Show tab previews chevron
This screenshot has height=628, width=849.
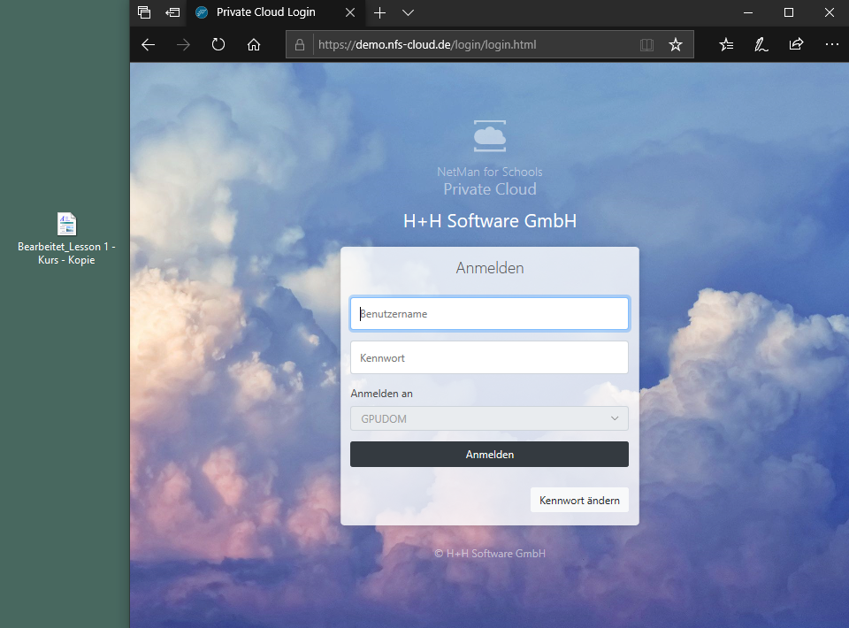pos(408,12)
